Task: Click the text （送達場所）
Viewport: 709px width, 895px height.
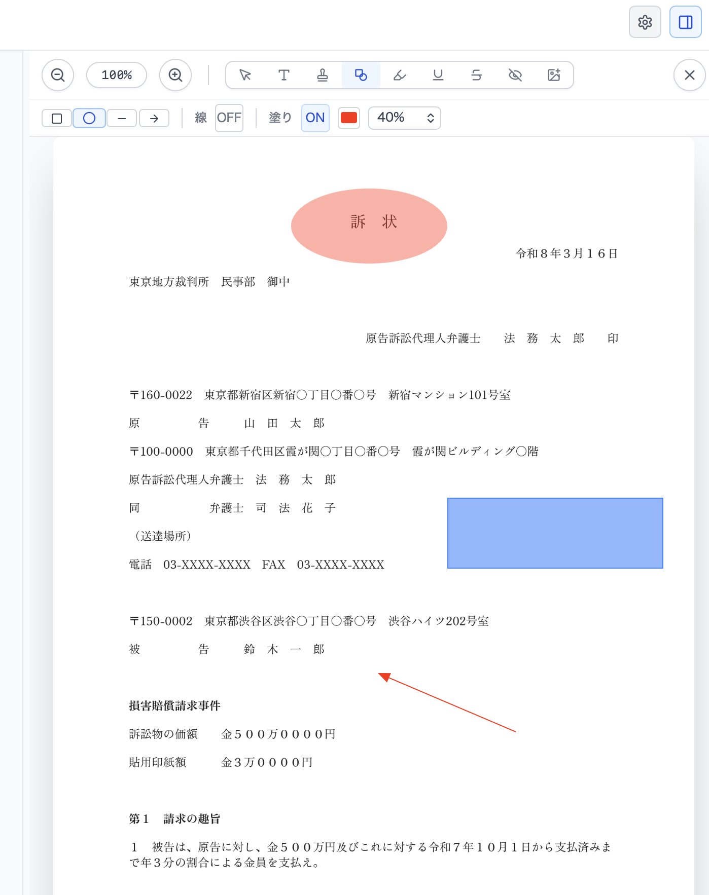Action: tap(163, 536)
